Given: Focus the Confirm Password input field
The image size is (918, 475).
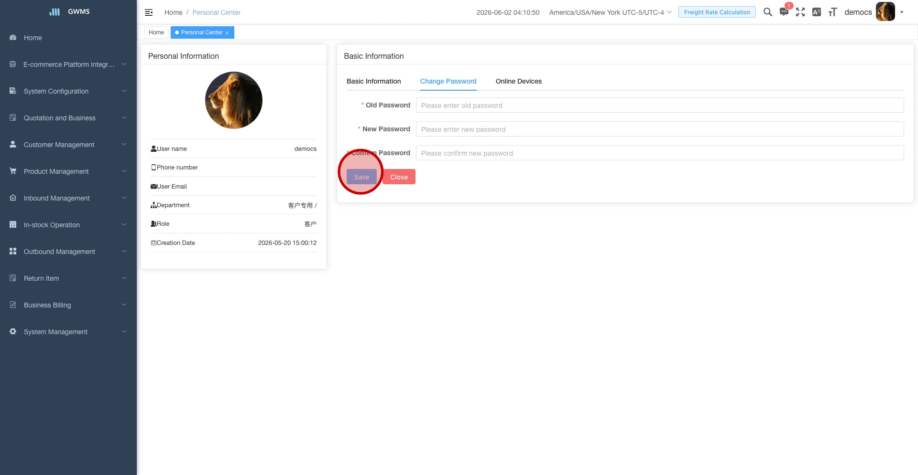Looking at the screenshot, I should pyautogui.click(x=660, y=153).
